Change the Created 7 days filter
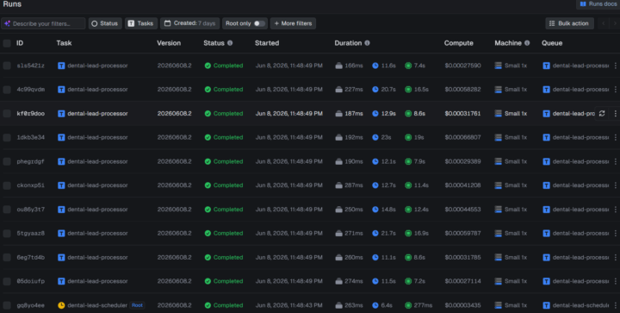Screen dimensions: 620x313 pyautogui.click(x=189, y=23)
